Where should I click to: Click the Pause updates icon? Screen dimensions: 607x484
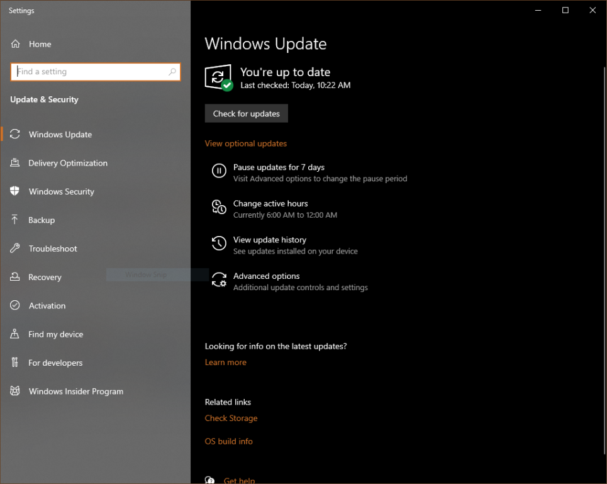click(219, 171)
